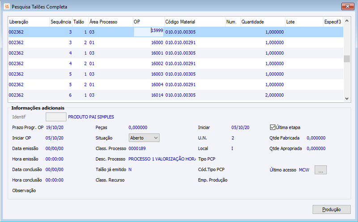
Task: Click the application icon in title bar
Action: click(x=7, y=6)
